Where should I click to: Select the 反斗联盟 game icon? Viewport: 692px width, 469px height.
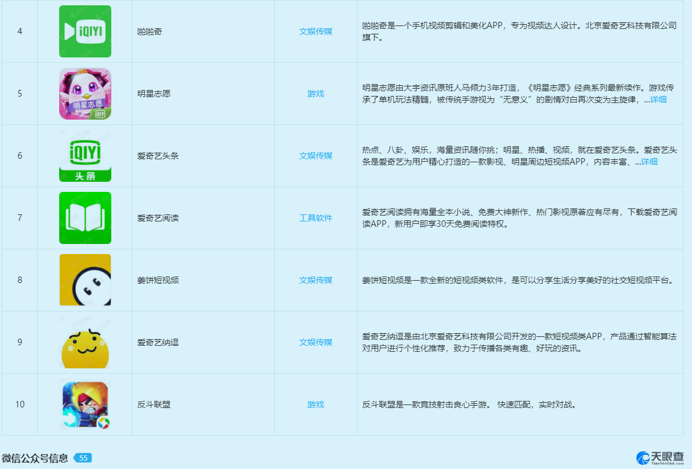[85, 404]
